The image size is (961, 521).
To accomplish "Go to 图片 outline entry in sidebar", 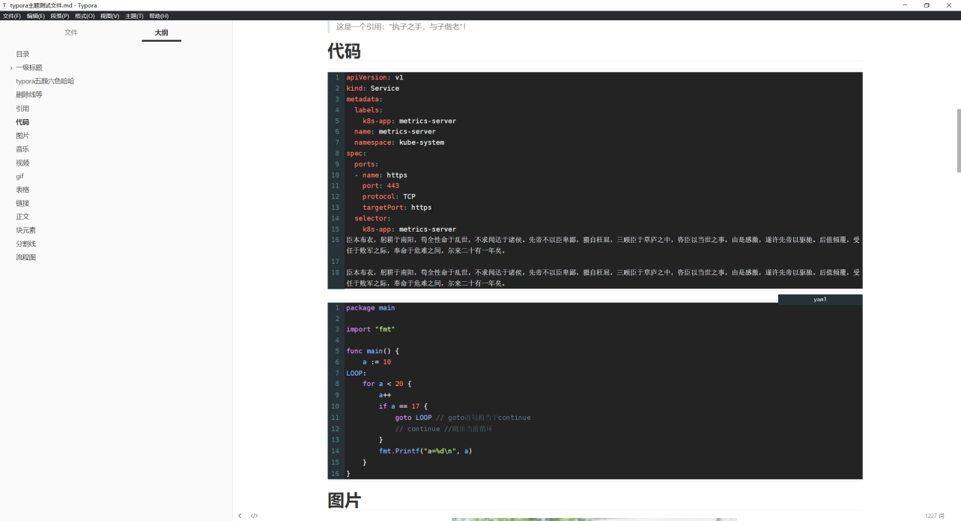I will (22, 136).
